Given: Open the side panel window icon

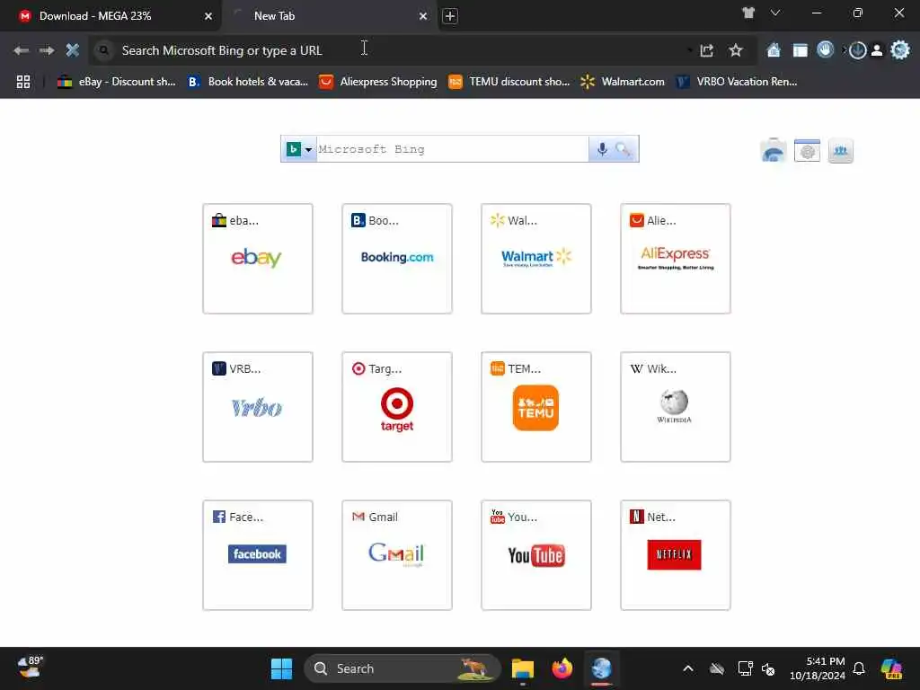Looking at the screenshot, I should click(801, 50).
